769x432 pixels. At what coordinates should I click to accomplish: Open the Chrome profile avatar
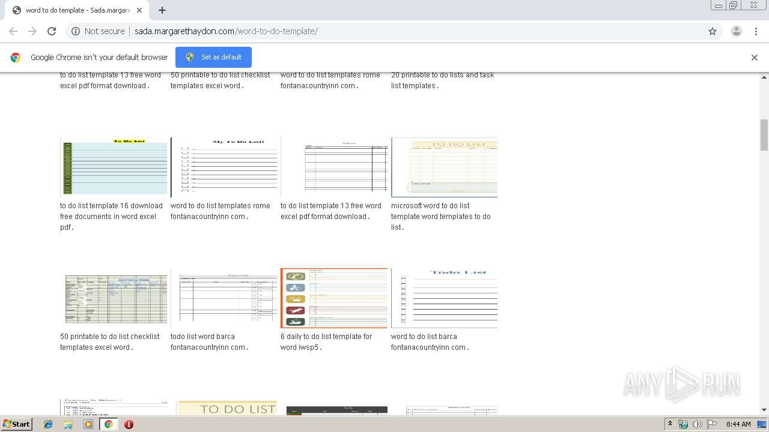click(x=736, y=31)
